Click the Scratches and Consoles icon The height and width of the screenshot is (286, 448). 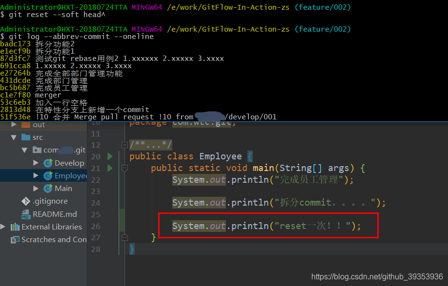[15, 240]
